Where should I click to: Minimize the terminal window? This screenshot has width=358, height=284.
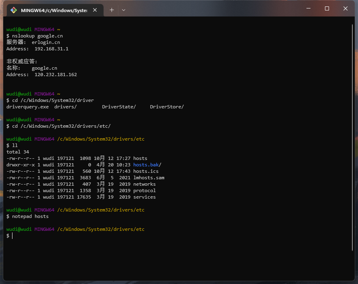click(308, 8)
